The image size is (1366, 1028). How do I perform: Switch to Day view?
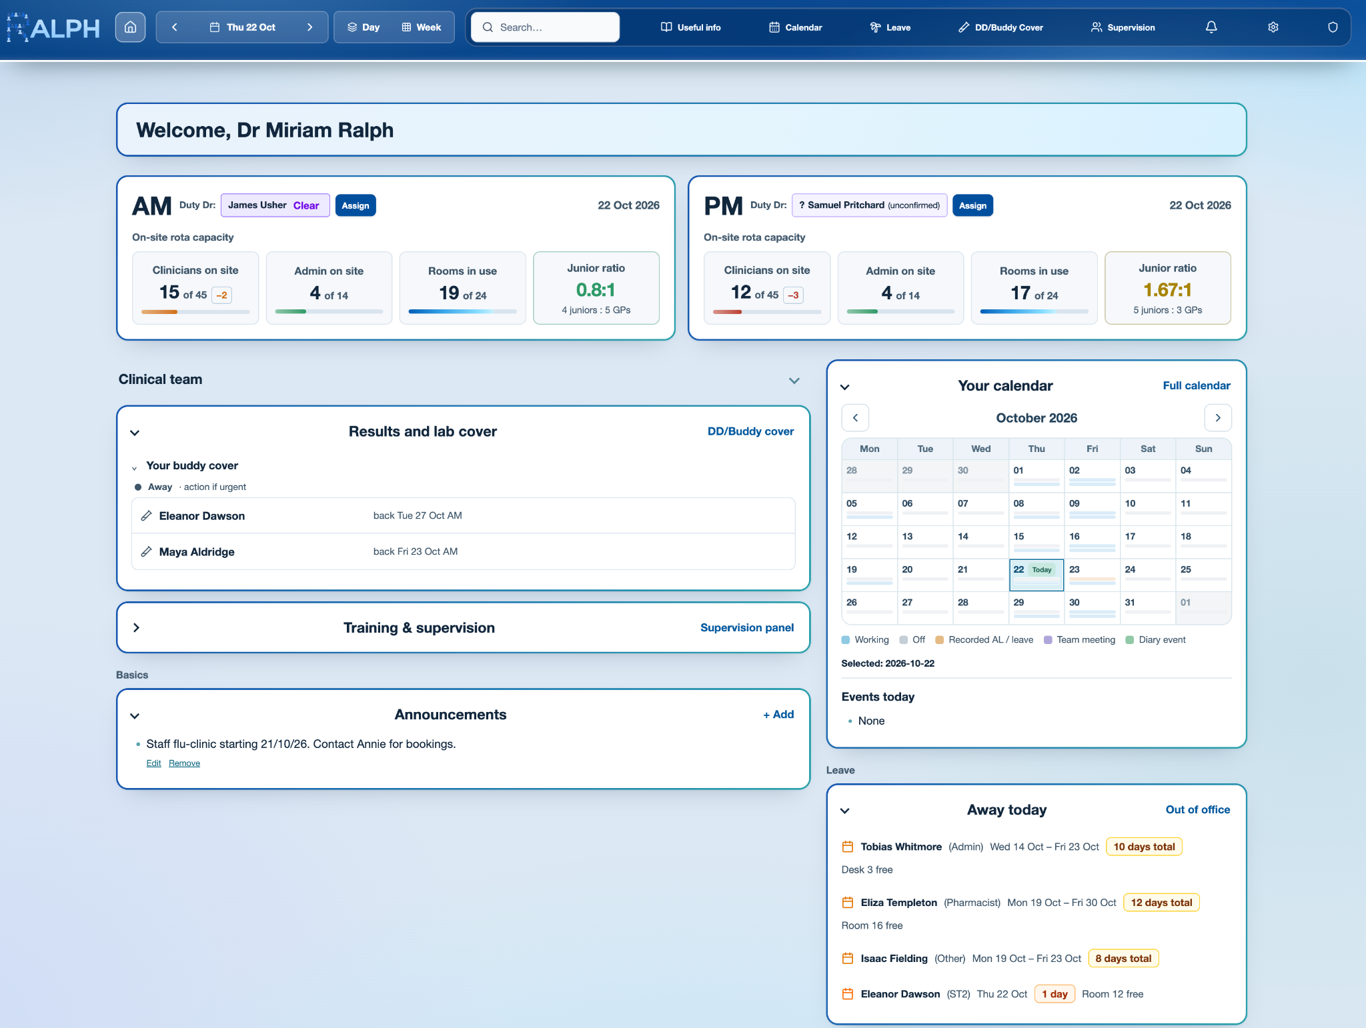tap(364, 27)
